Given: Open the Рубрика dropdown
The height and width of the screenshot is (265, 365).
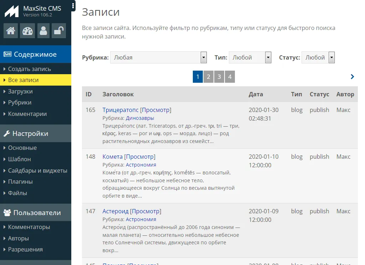Looking at the screenshot, I should click(158, 57).
